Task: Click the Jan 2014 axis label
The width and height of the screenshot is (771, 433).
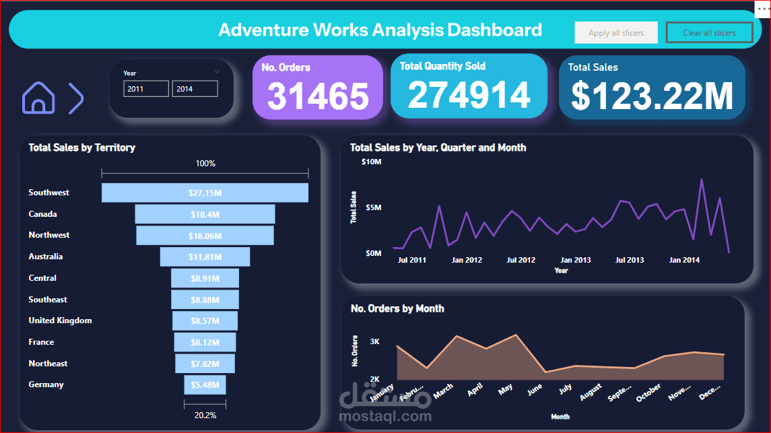Action: point(684,260)
